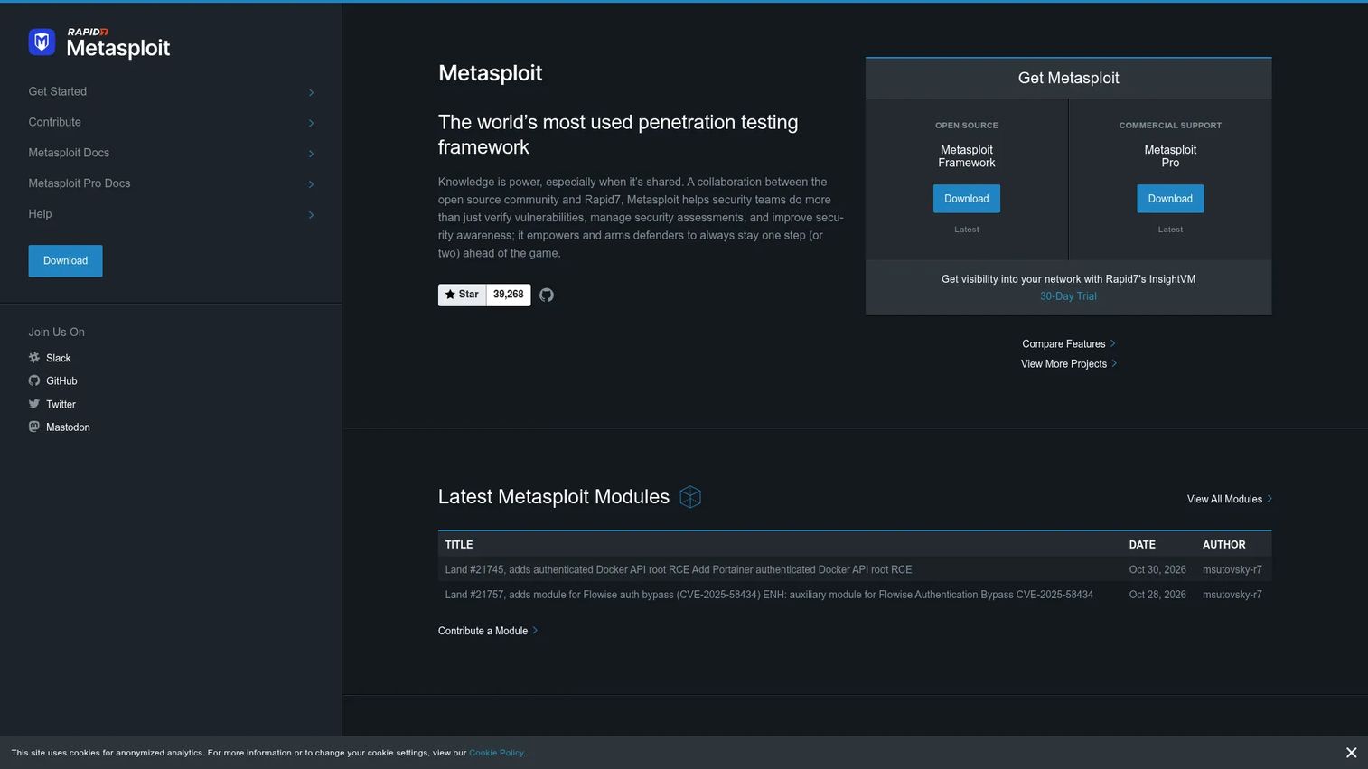Click the Rapid7 Metasploit shield logo
The height and width of the screenshot is (769, 1368).
pyautogui.click(x=42, y=42)
